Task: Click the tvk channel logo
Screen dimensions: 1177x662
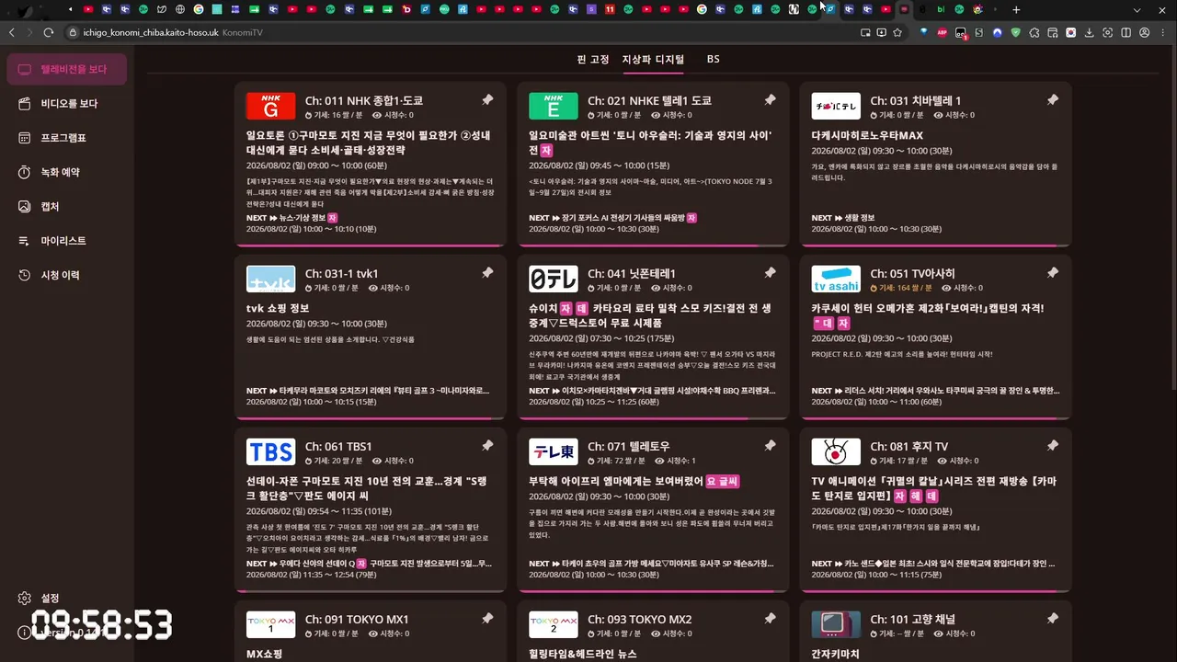Action: click(x=270, y=279)
